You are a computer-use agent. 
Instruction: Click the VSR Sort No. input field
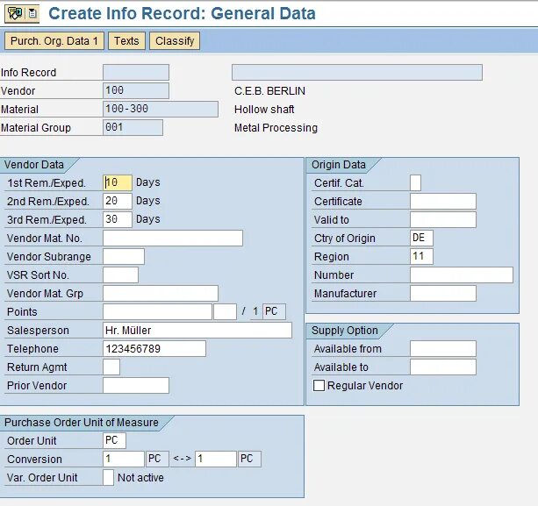(x=120, y=275)
